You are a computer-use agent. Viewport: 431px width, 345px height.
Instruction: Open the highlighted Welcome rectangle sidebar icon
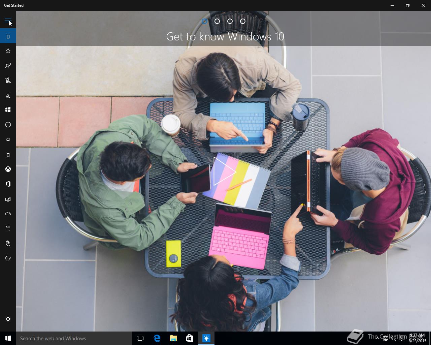pos(8,36)
